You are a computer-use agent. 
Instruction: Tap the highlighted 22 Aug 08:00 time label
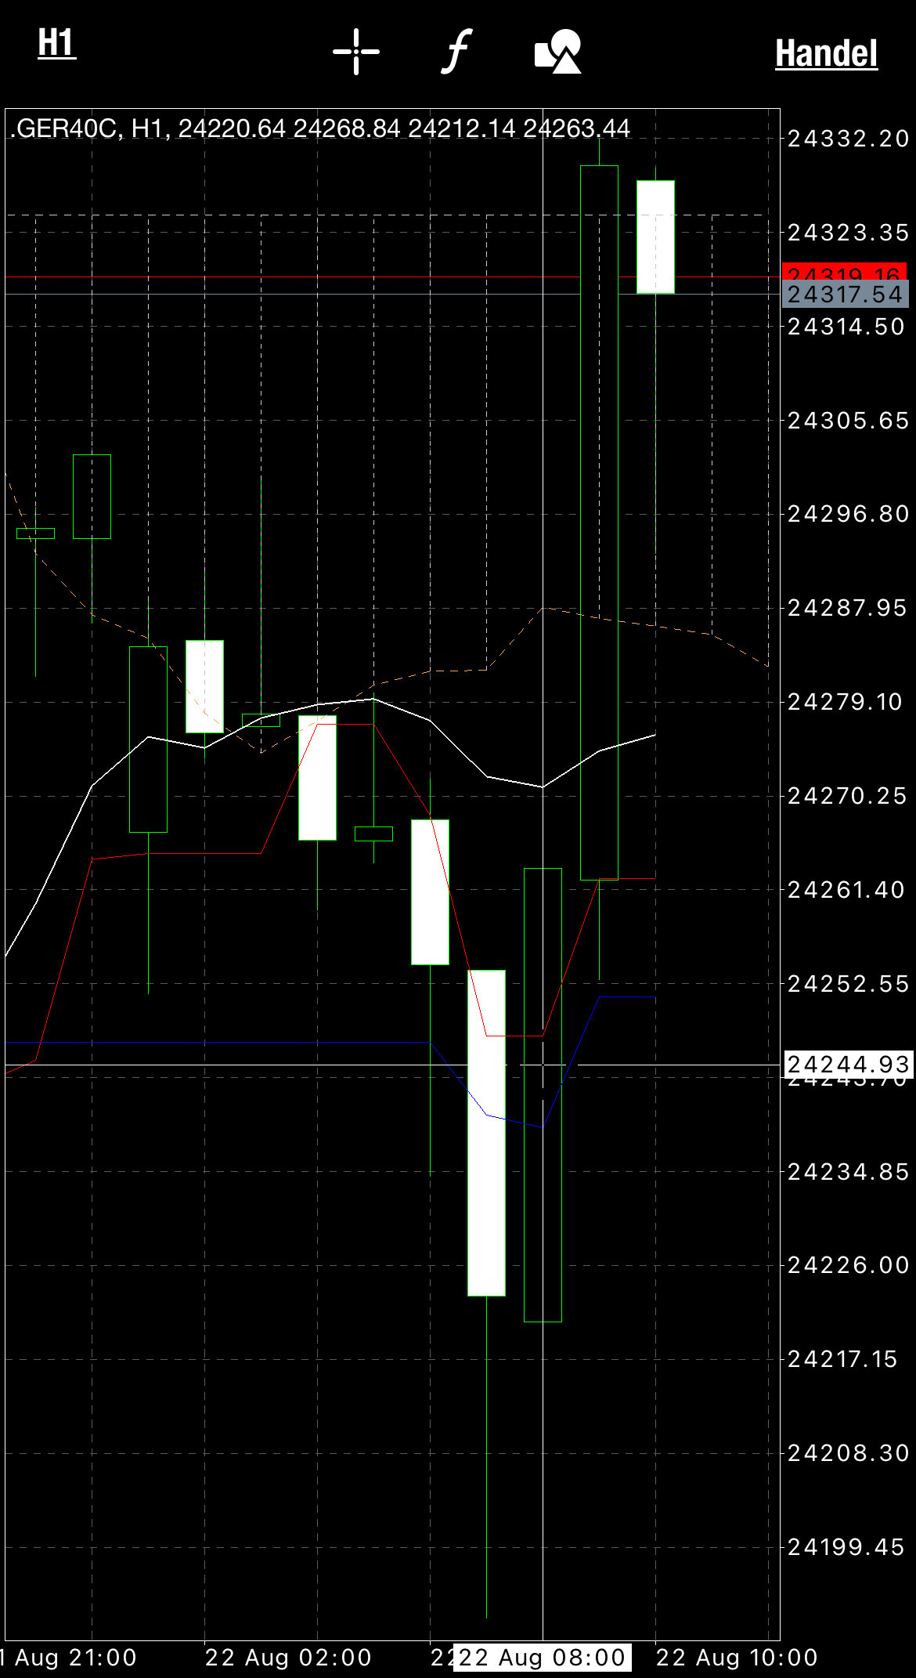542,1658
